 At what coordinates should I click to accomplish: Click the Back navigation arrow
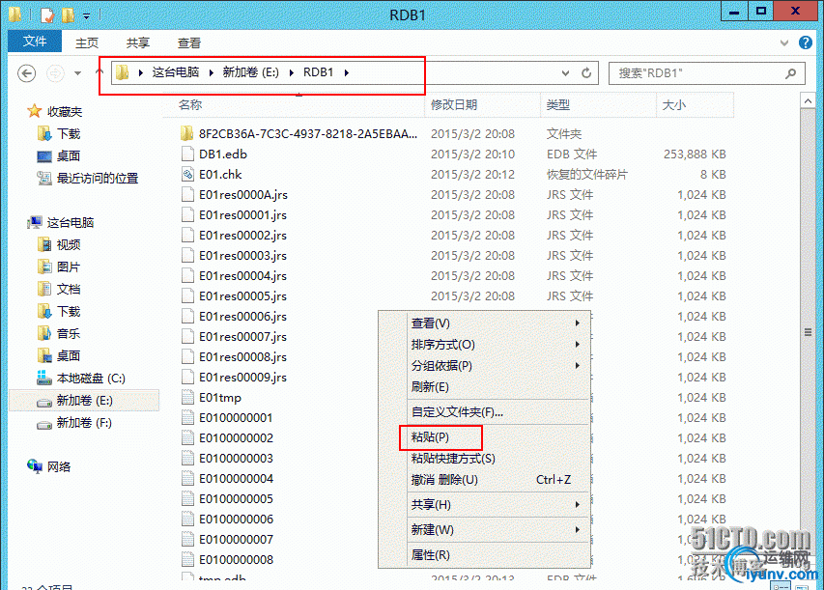pos(26,73)
